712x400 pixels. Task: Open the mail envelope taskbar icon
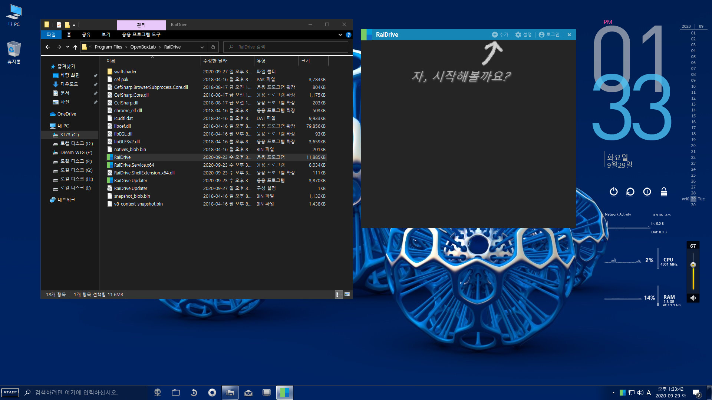248,393
